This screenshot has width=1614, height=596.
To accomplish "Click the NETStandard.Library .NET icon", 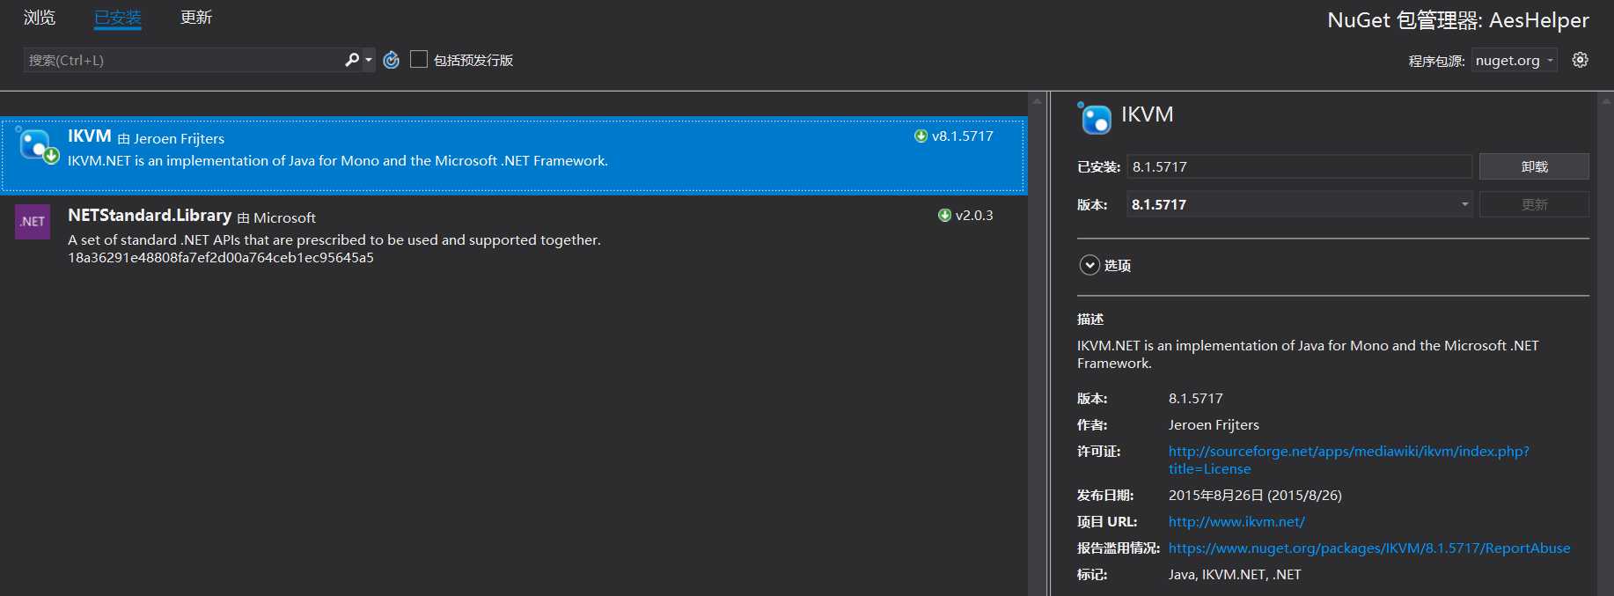I will tap(33, 222).
